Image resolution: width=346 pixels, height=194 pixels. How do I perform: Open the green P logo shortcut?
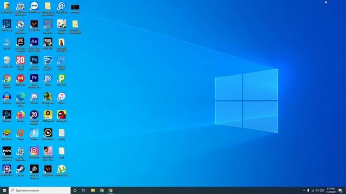pos(62,78)
